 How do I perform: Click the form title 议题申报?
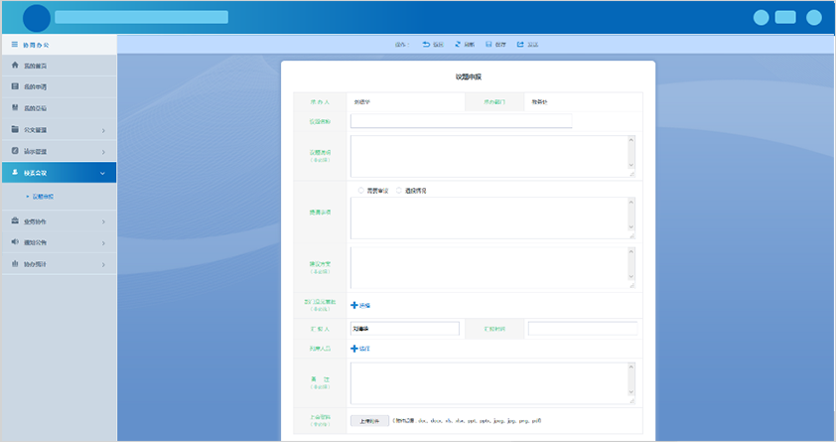click(468, 76)
